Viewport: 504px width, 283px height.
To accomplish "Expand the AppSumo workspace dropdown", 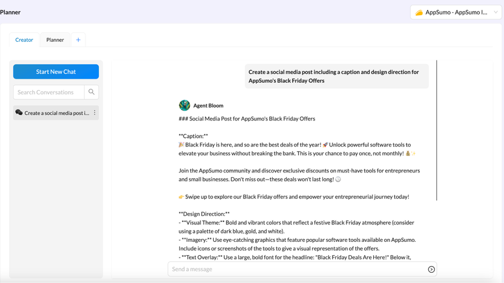I will (x=456, y=13).
